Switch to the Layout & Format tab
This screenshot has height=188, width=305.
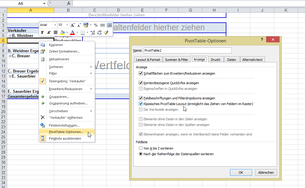pyautogui.click(x=148, y=60)
